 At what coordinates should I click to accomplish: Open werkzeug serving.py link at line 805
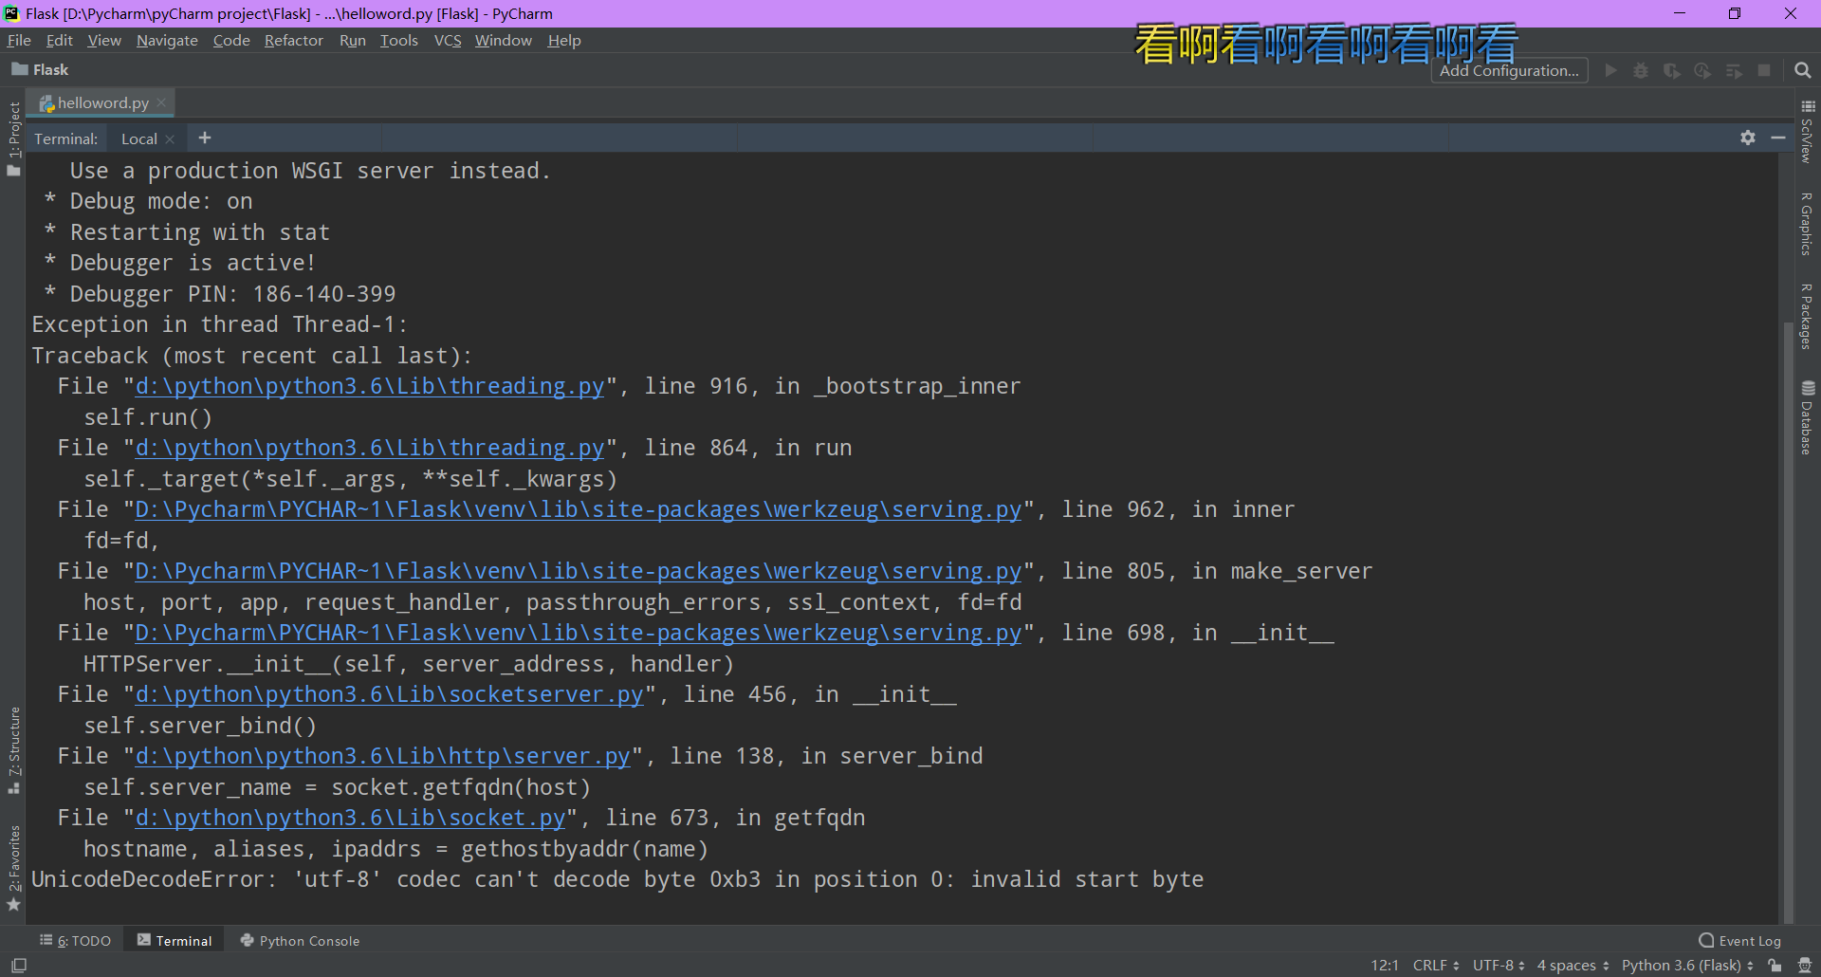(x=579, y=571)
